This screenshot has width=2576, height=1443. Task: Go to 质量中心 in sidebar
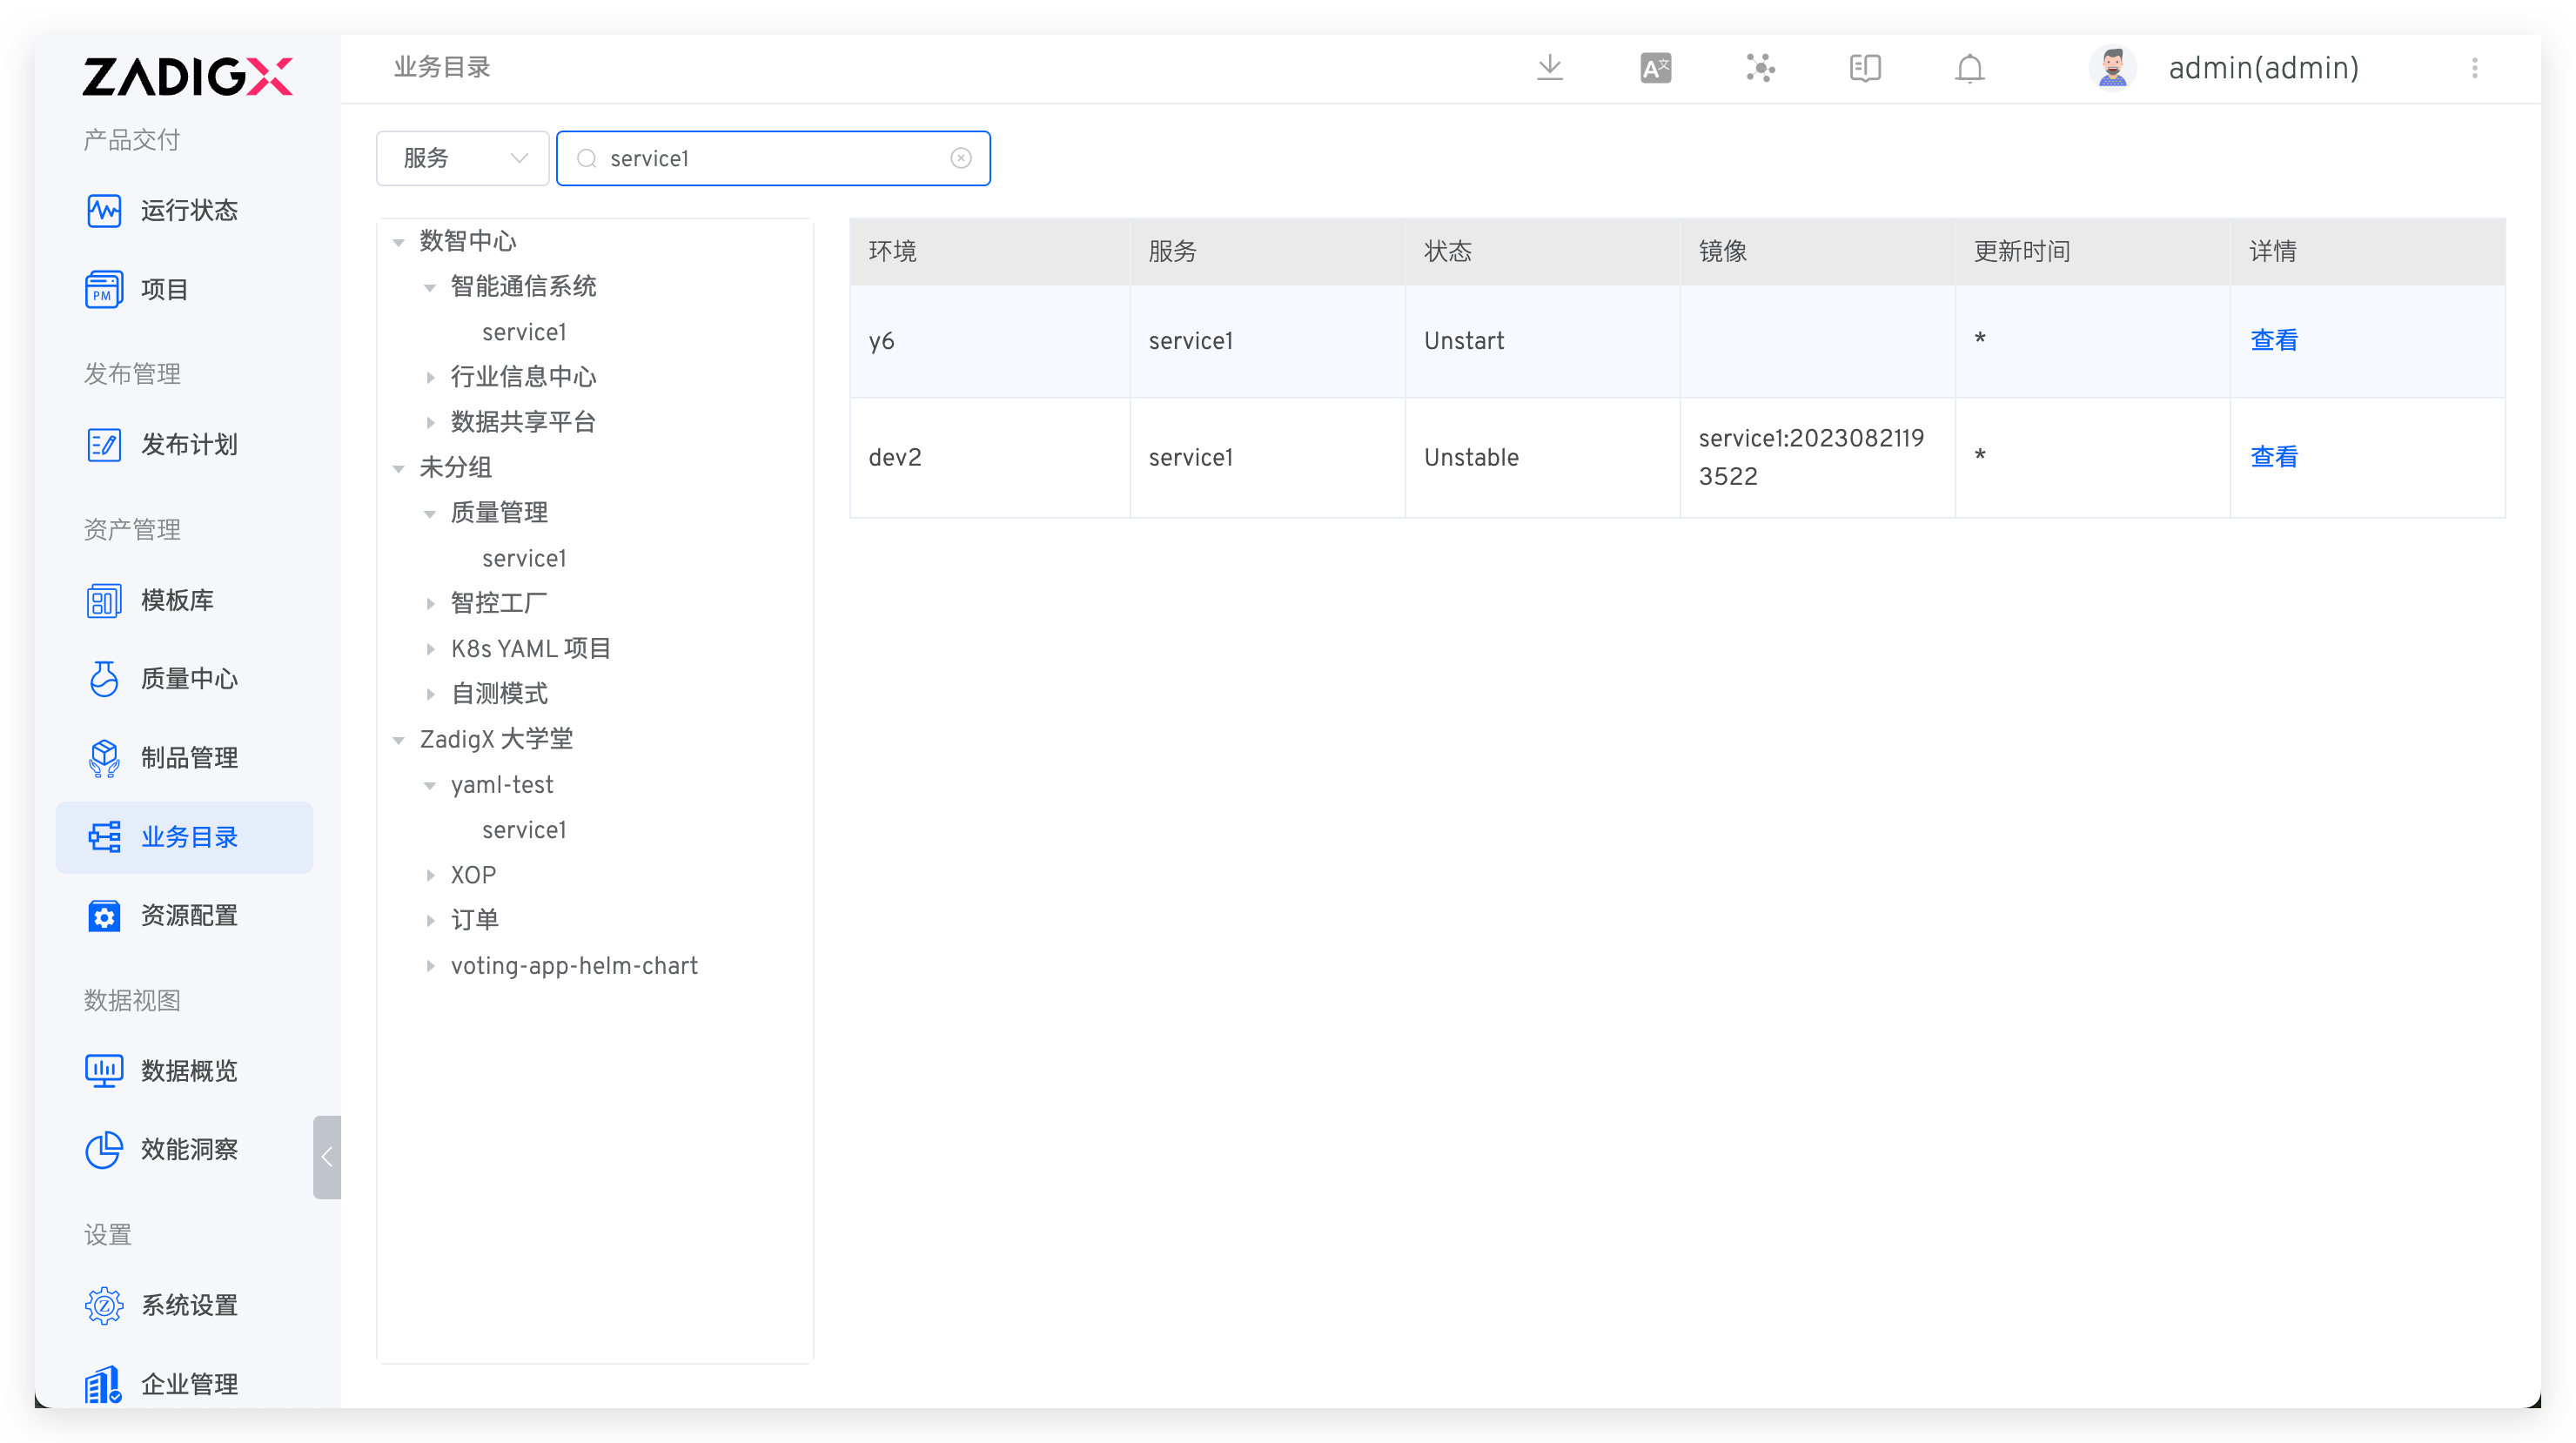188,679
